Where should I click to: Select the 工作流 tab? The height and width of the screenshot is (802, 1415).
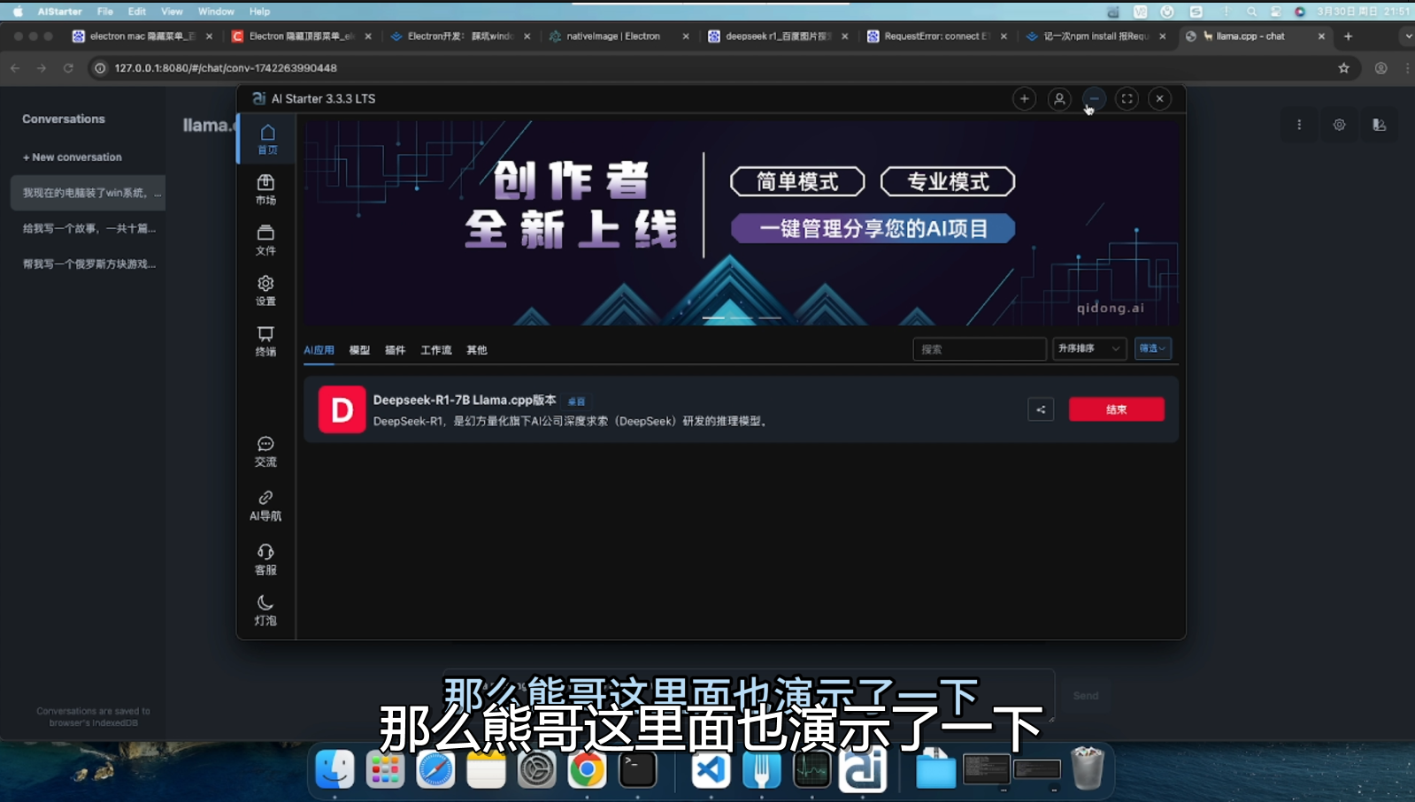coord(435,350)
